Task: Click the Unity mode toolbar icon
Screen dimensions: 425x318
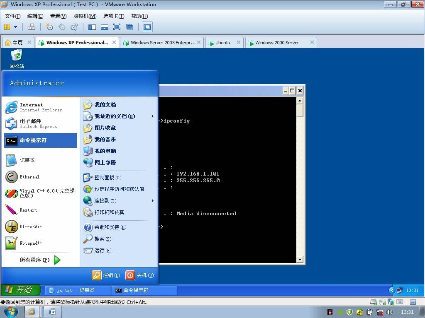Action: coord(129,27)
